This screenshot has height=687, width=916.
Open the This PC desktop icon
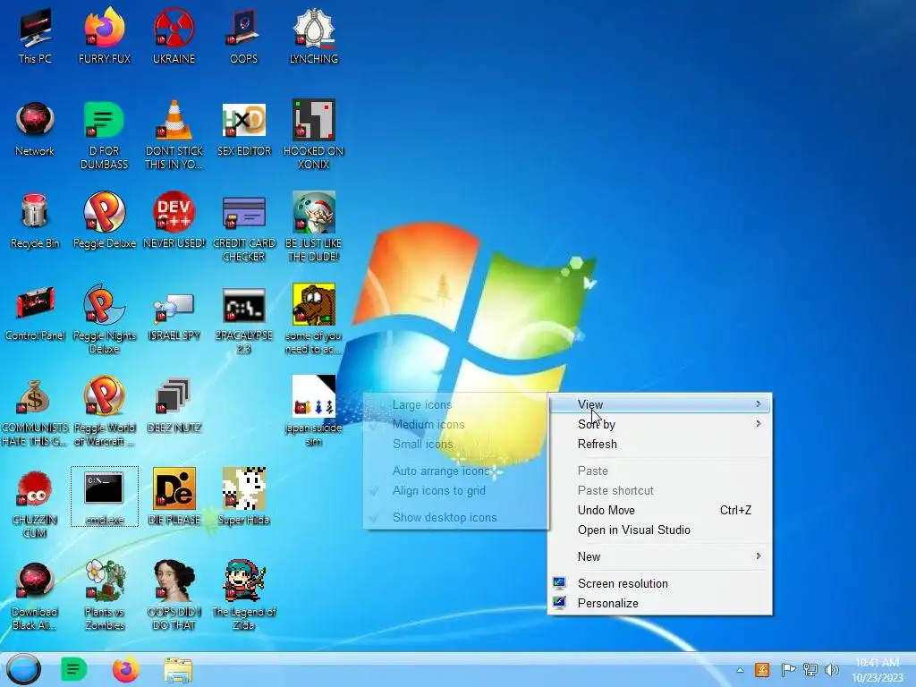(35, 35)
